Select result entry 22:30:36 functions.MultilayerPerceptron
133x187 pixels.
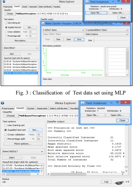tap(21, 64)
